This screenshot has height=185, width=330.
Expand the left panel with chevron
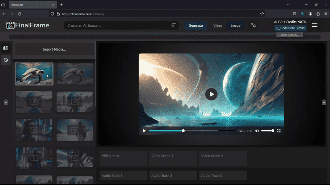coord(6,103)
